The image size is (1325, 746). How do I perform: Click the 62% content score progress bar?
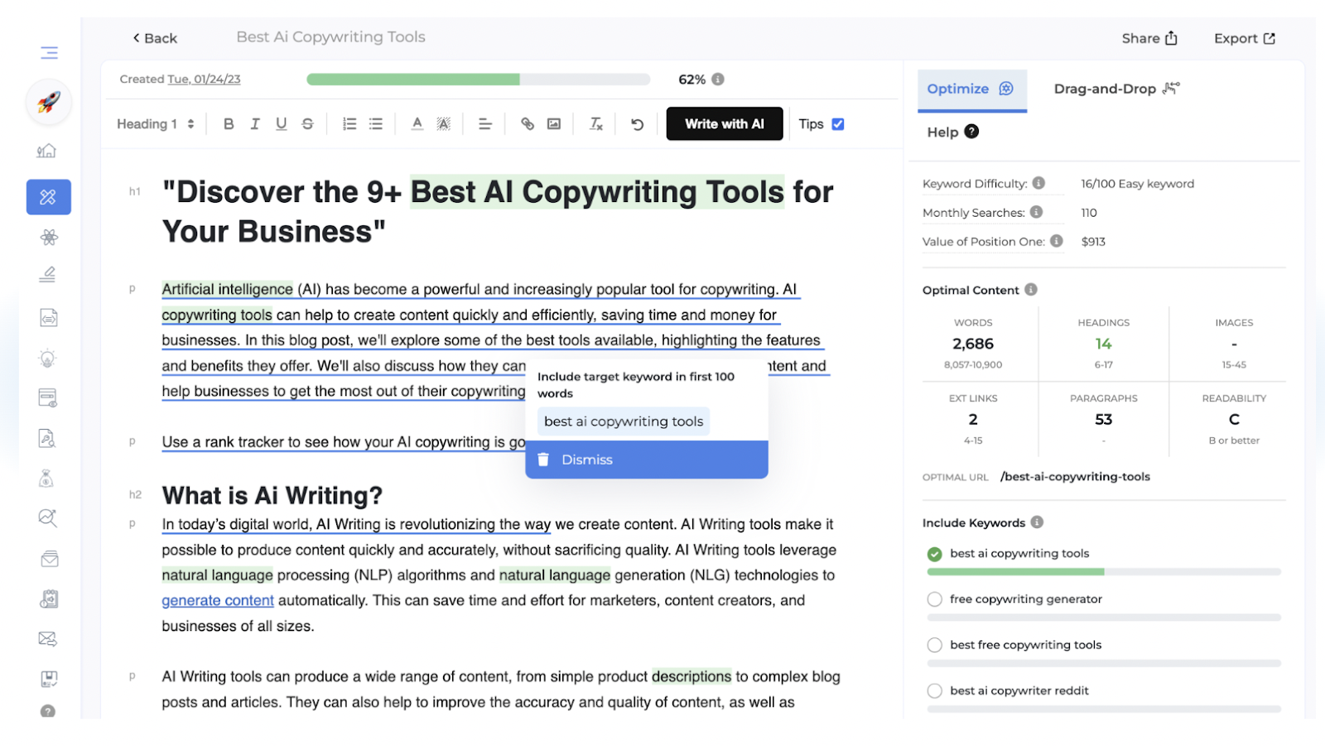479,79
